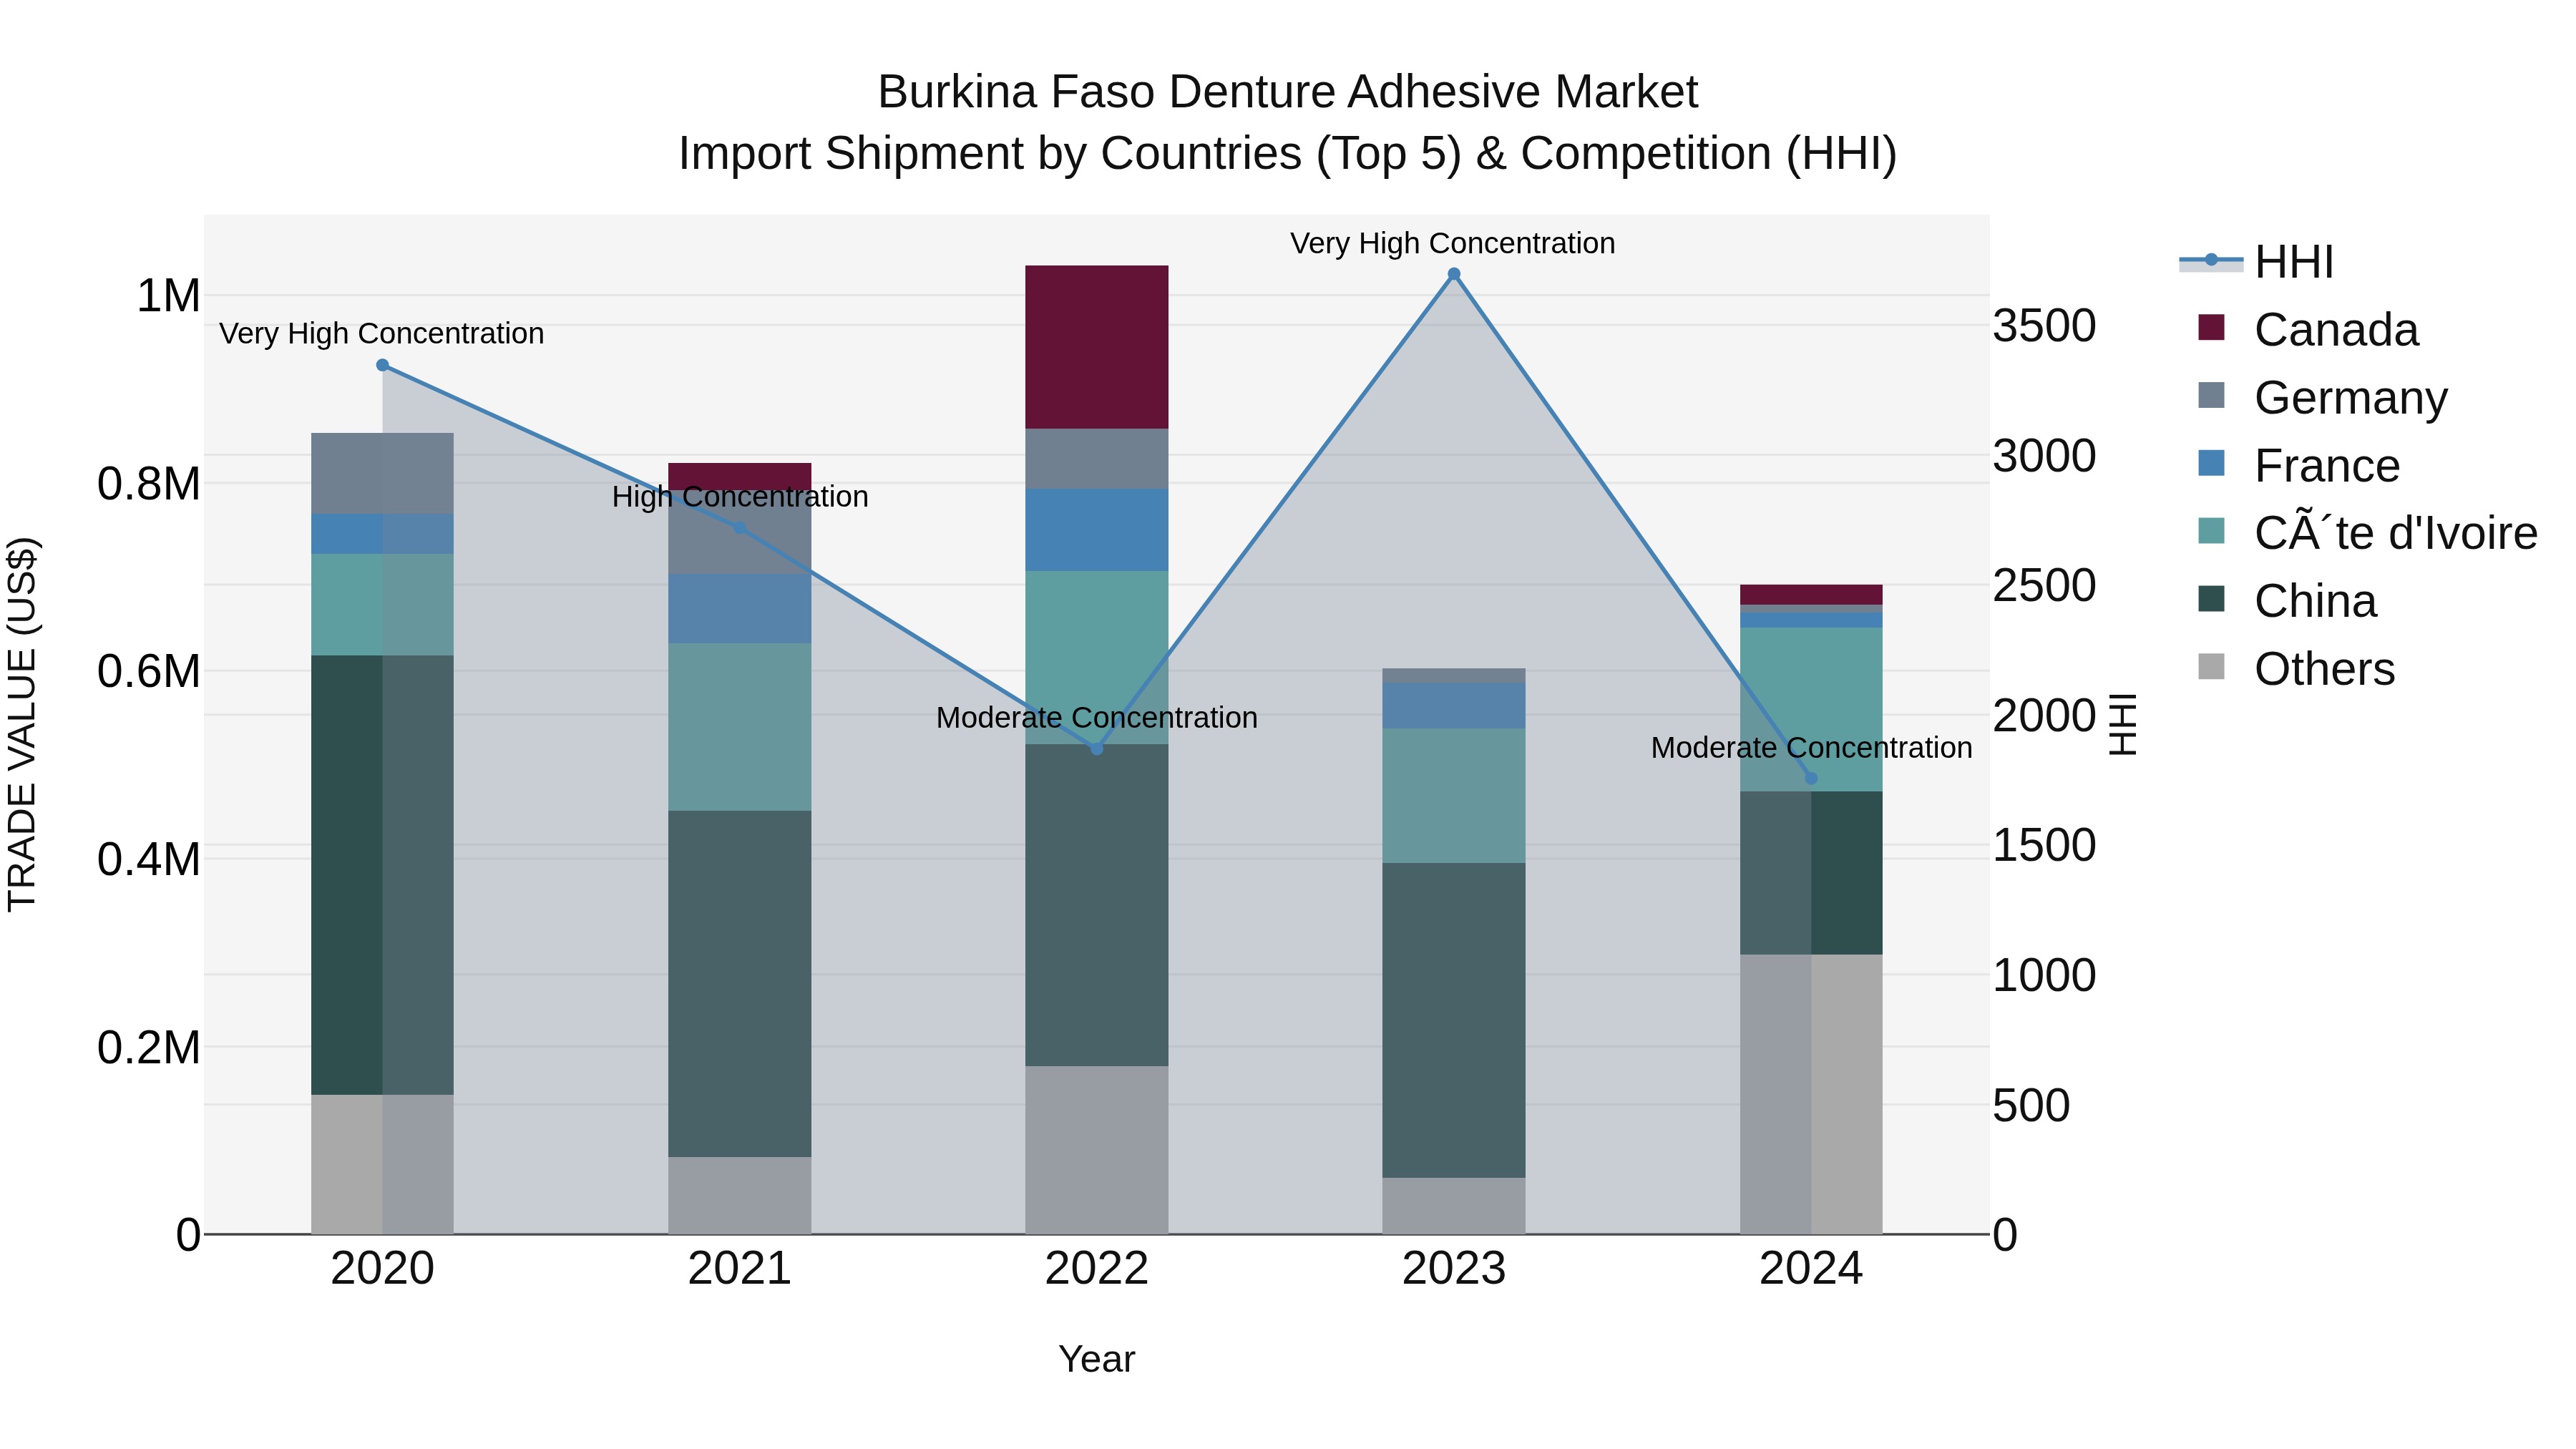
Task: Click the HHI data point for 2022
Action: (x=1097, y=749)
